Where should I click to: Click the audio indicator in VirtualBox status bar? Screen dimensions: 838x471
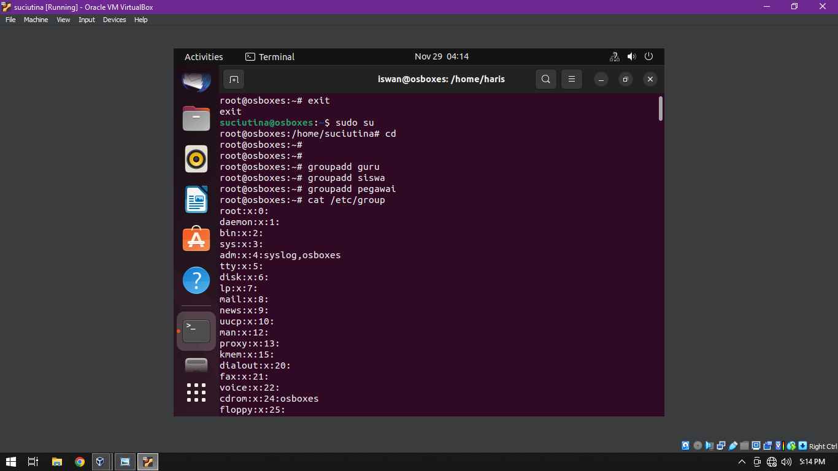[709, 446]
